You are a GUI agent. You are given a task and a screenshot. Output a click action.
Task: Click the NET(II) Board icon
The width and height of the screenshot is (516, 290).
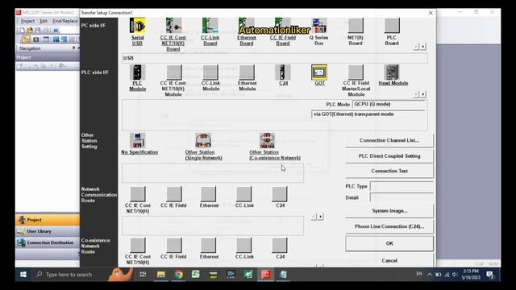pos(356,26)
